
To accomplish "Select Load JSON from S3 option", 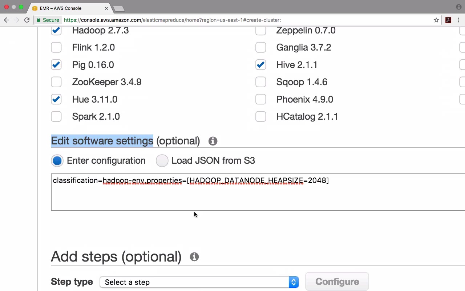I will click(162, 161).
